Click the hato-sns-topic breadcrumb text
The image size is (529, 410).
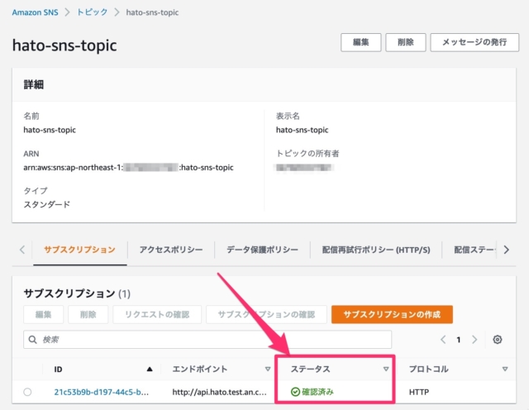(x=152, y=12)
